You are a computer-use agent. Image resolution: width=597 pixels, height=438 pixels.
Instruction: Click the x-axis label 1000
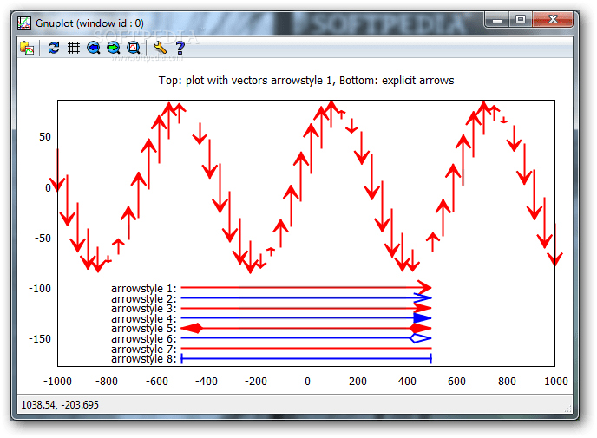[556, 382]
